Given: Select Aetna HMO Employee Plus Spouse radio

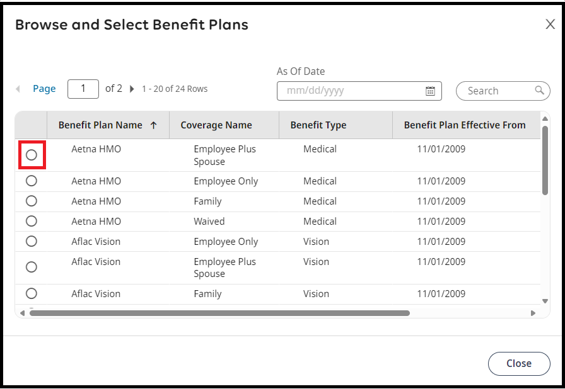Looking at the screenshot, I should click(x=32, y=155).
